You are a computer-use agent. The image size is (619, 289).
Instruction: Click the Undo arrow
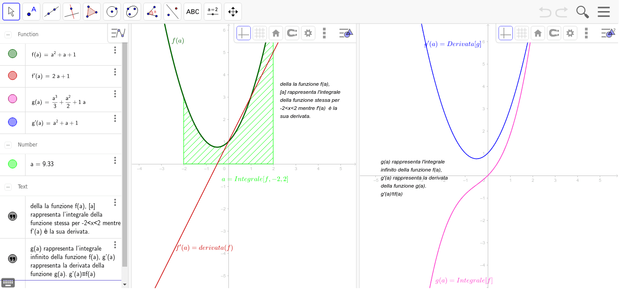pos(545,12)
